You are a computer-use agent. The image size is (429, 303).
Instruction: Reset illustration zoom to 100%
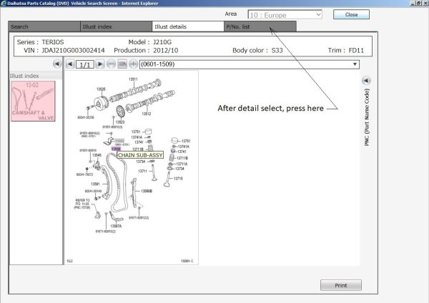click(x=122, y=64)
